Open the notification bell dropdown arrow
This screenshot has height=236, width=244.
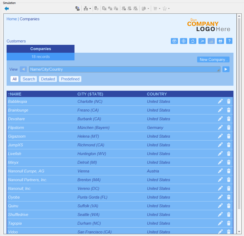click(x=148, y=8)
